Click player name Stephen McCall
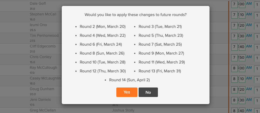The image size is (260, 113). (43, 14)
